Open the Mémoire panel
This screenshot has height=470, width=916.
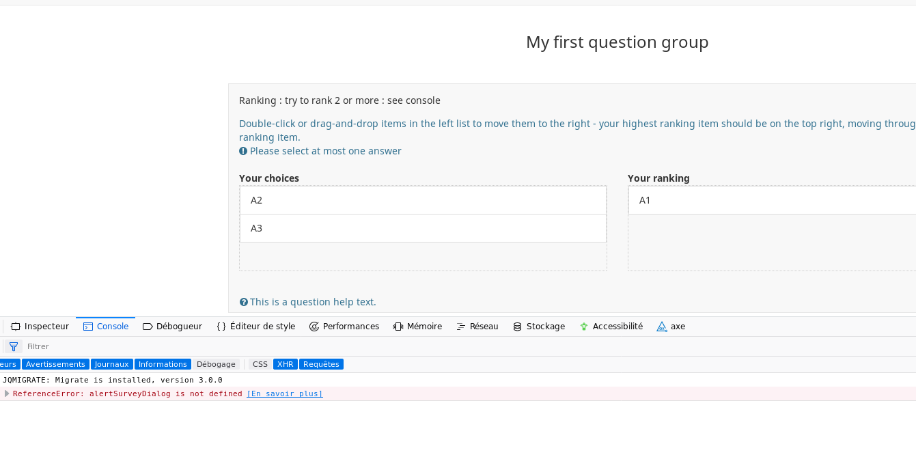coord(417,327)
